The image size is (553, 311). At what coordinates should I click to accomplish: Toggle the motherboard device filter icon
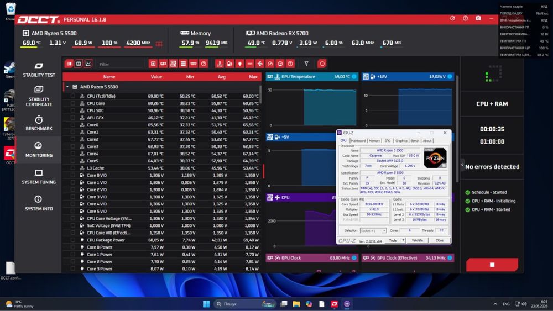coord(173,64)
